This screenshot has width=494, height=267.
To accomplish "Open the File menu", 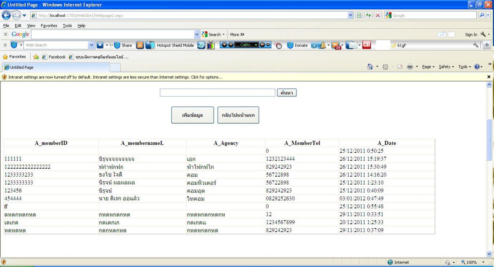I will tap(6, 26).
